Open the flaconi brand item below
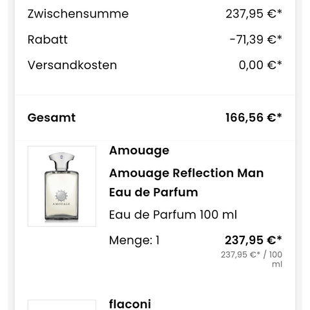 [130, 304]
